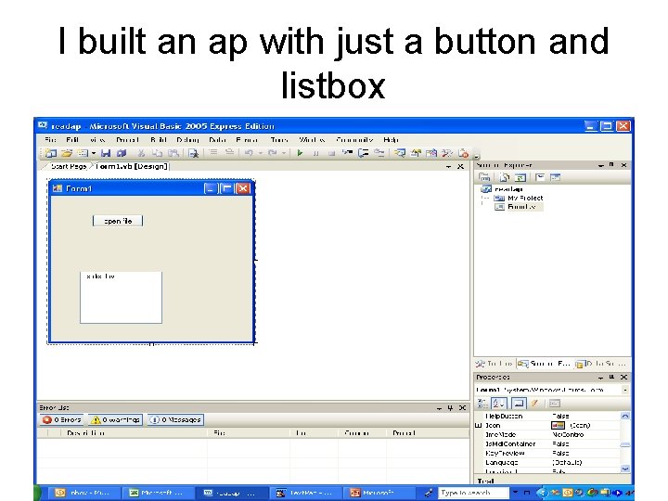Image resolution: width=668 pixels, height=501 pixels.
Task: Click the Copy toolbar icon
Action: click(157, 153)
